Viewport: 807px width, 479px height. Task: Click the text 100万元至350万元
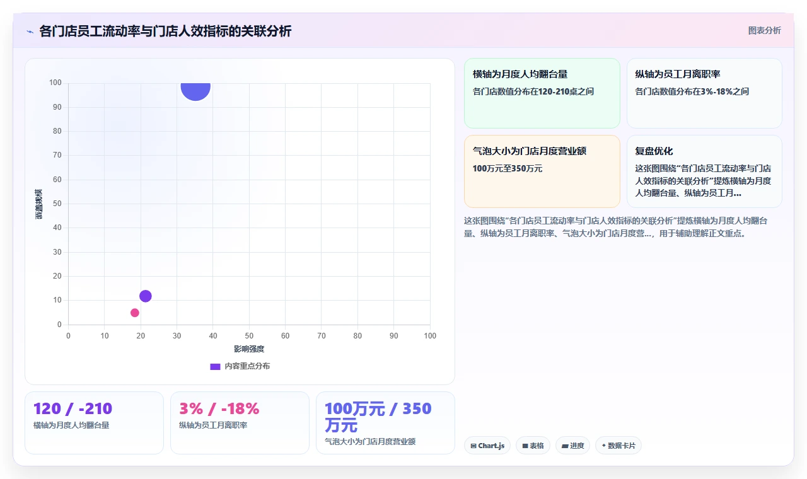coord(508,168)
